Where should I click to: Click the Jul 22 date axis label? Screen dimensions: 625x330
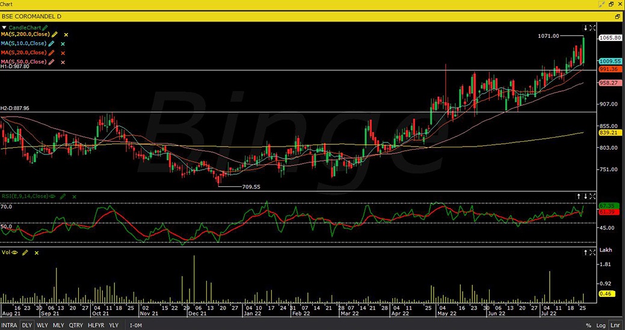pyautogui.click(x=547, y=314)
